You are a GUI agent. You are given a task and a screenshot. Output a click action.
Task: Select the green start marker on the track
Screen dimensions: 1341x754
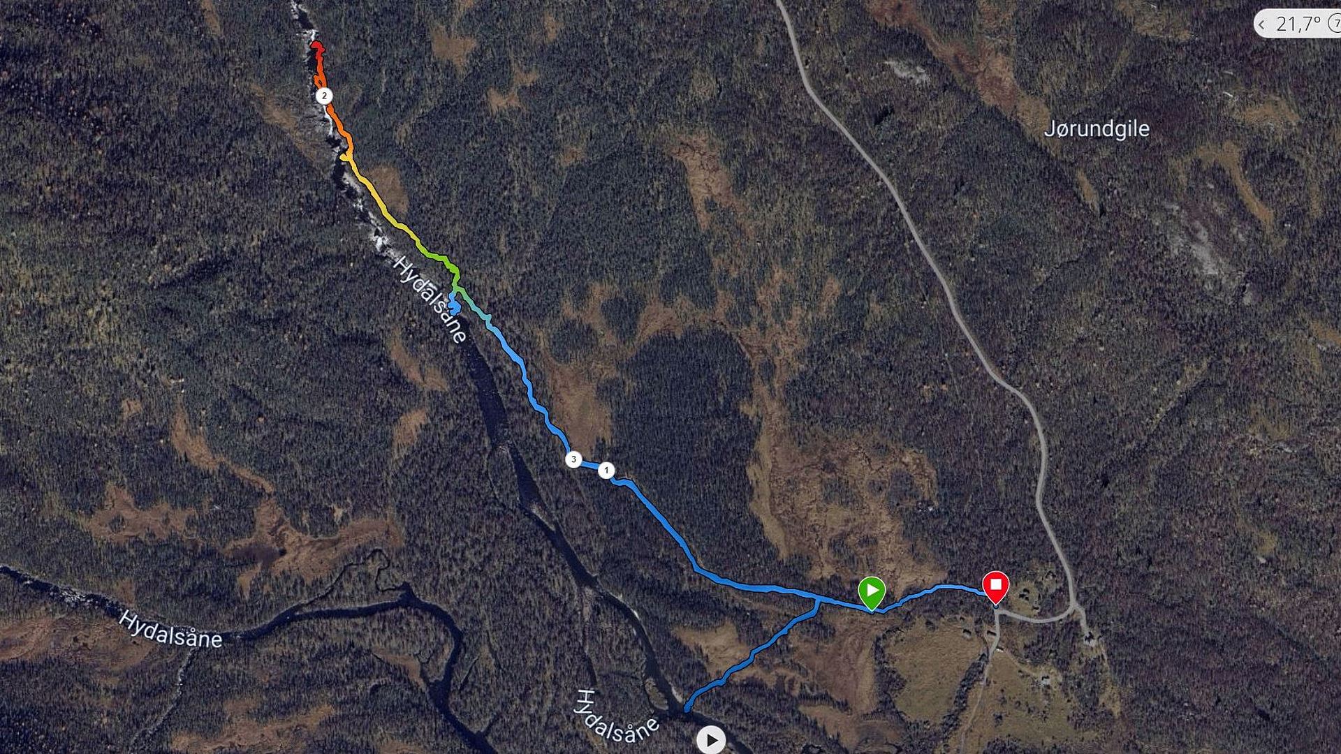pos(871,592)
